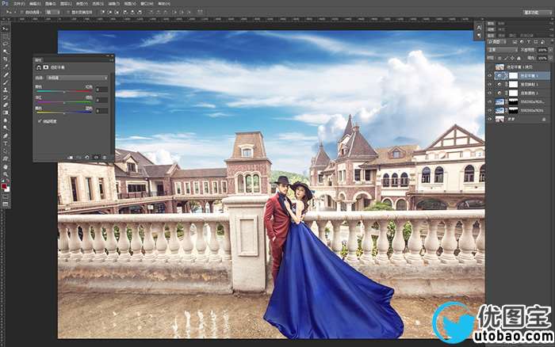Select the Shape tool
This screenshot has height=347, width=555.
(x=6, y=158)
